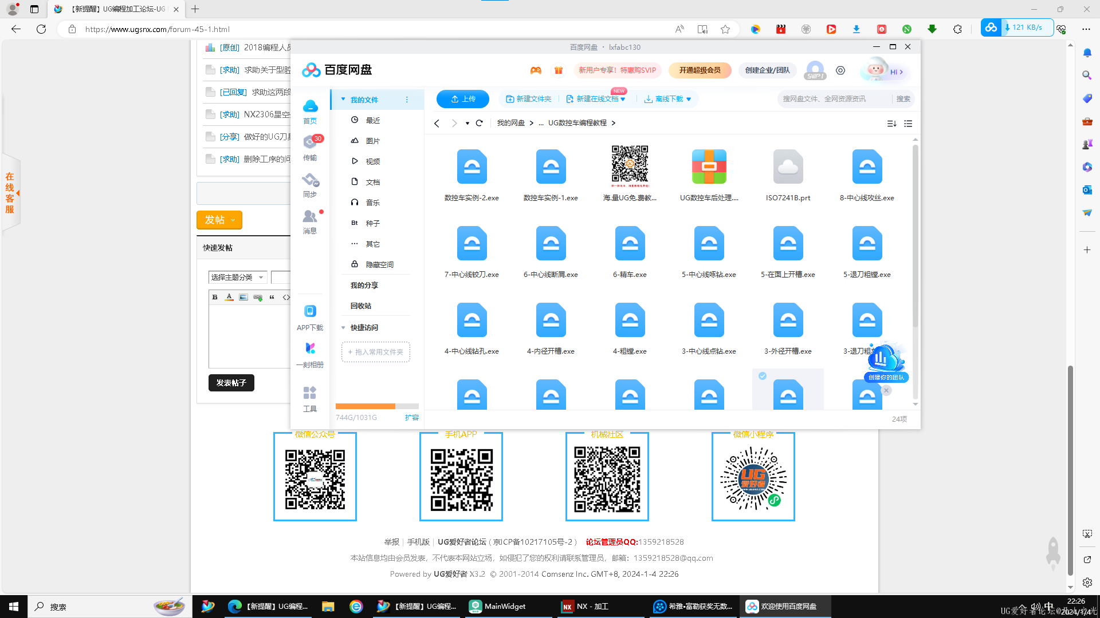1100x618 pixels.
Task: Go back with the left arrow in file browser
Action: (x=437, y=123)
